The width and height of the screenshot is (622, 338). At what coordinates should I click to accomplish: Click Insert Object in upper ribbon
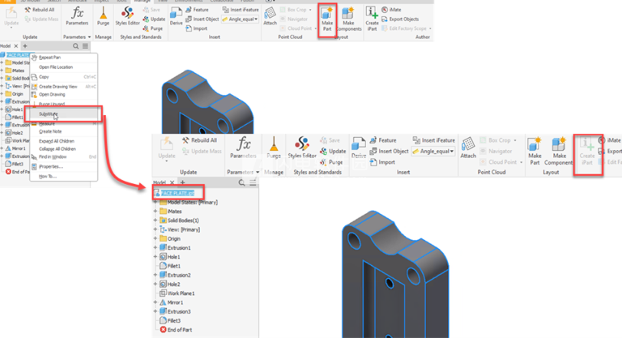tap(202, 19)
